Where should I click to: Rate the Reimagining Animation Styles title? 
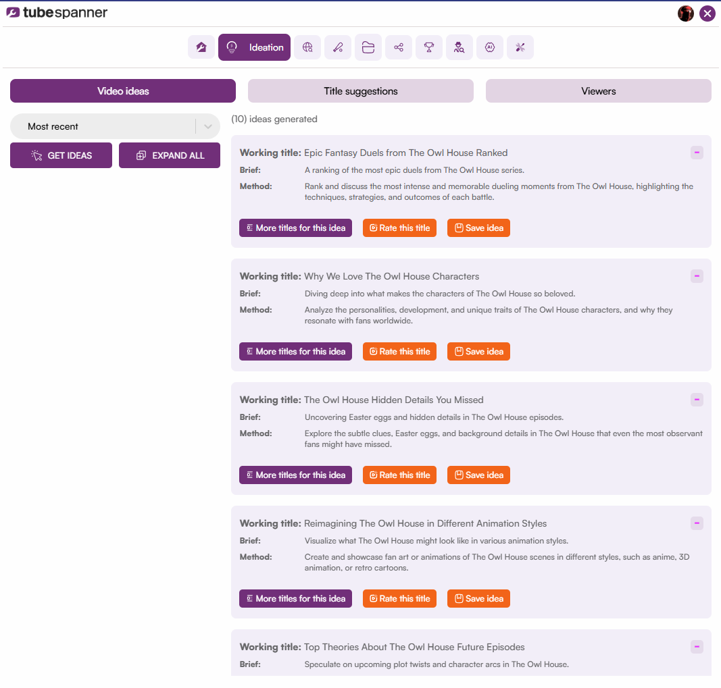[x=399, y=598]
